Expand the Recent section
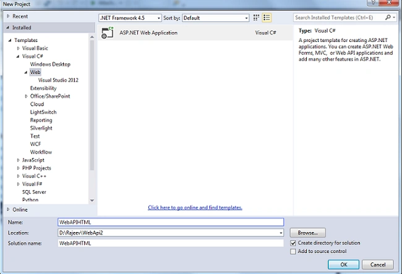Image resolution: width=402 pixels, height=274 pixels. click(8, 16)
